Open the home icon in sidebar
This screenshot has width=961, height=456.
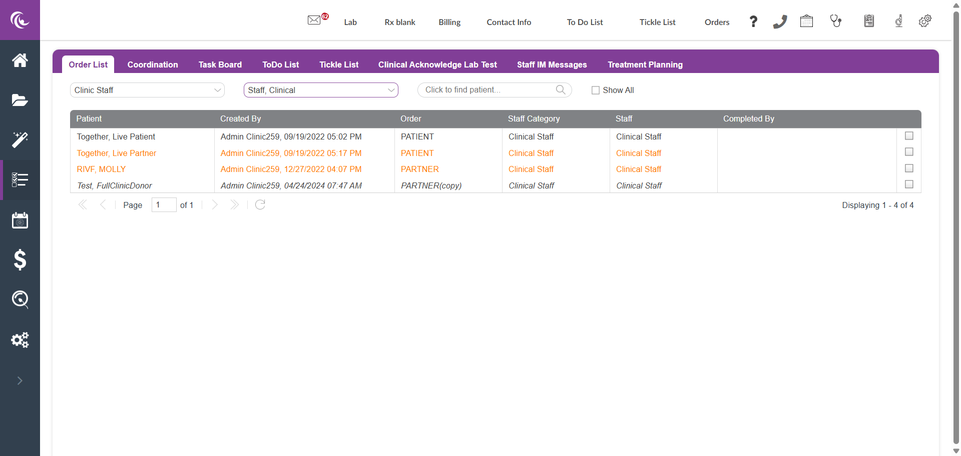coord(20,60)
